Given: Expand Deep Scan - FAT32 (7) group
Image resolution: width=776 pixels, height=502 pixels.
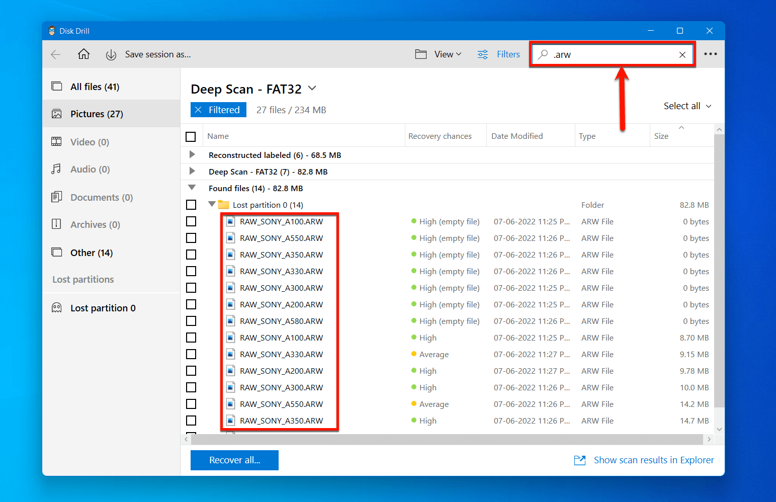Looking at the screenshot, I should coord(192,171).
